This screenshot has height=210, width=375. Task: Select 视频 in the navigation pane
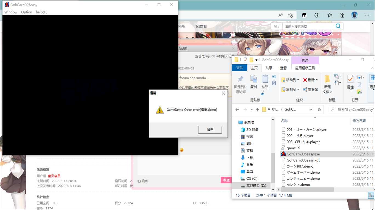click(x=247, y=137)
